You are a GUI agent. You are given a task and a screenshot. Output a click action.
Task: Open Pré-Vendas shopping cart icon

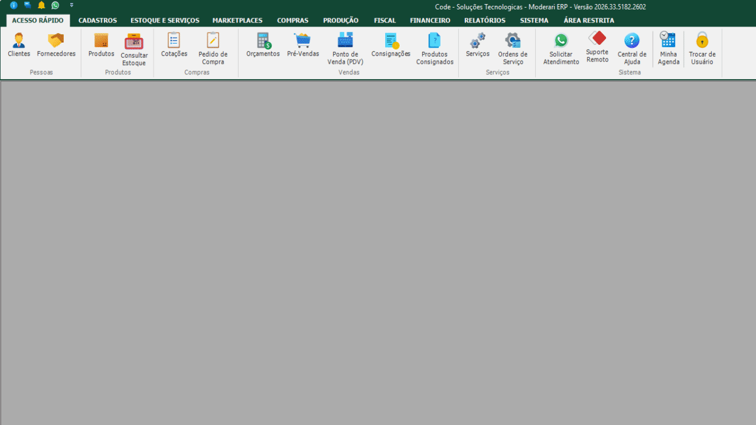pos(303,41)
